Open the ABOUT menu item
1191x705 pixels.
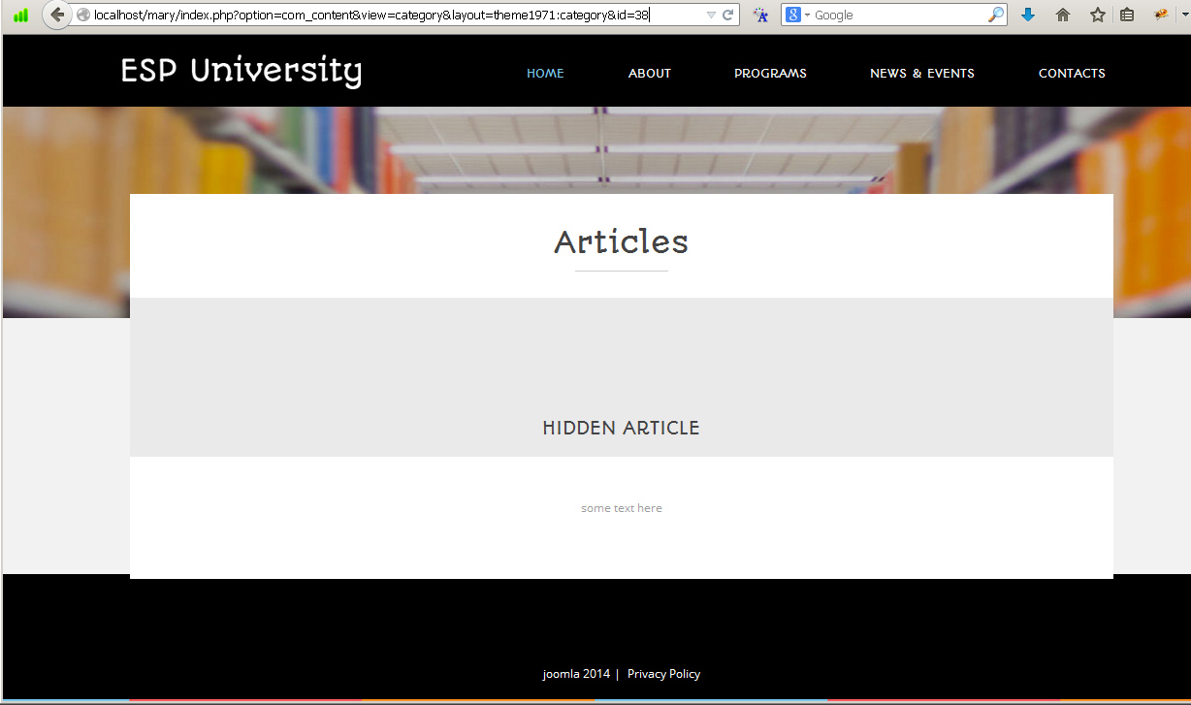coord(650,74)
